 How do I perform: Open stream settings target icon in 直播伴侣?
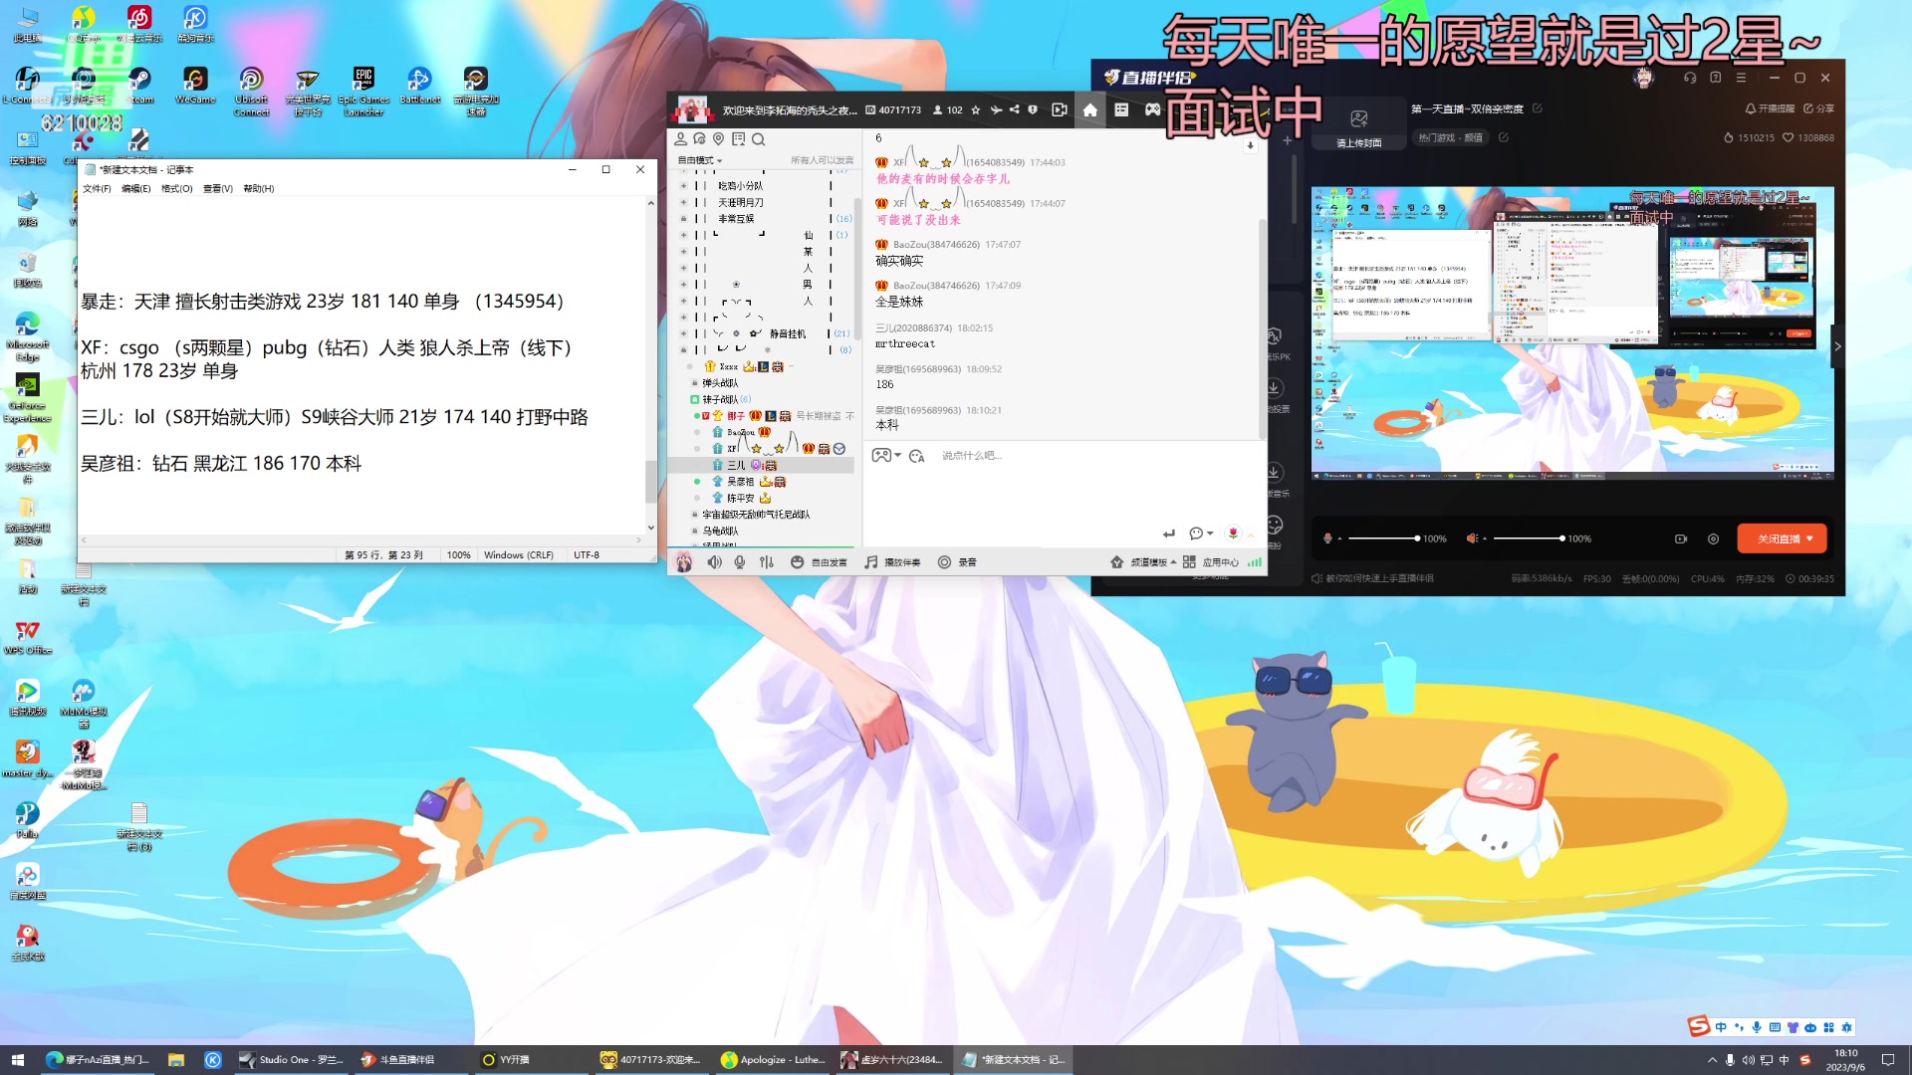click(x=1713, y=538)
